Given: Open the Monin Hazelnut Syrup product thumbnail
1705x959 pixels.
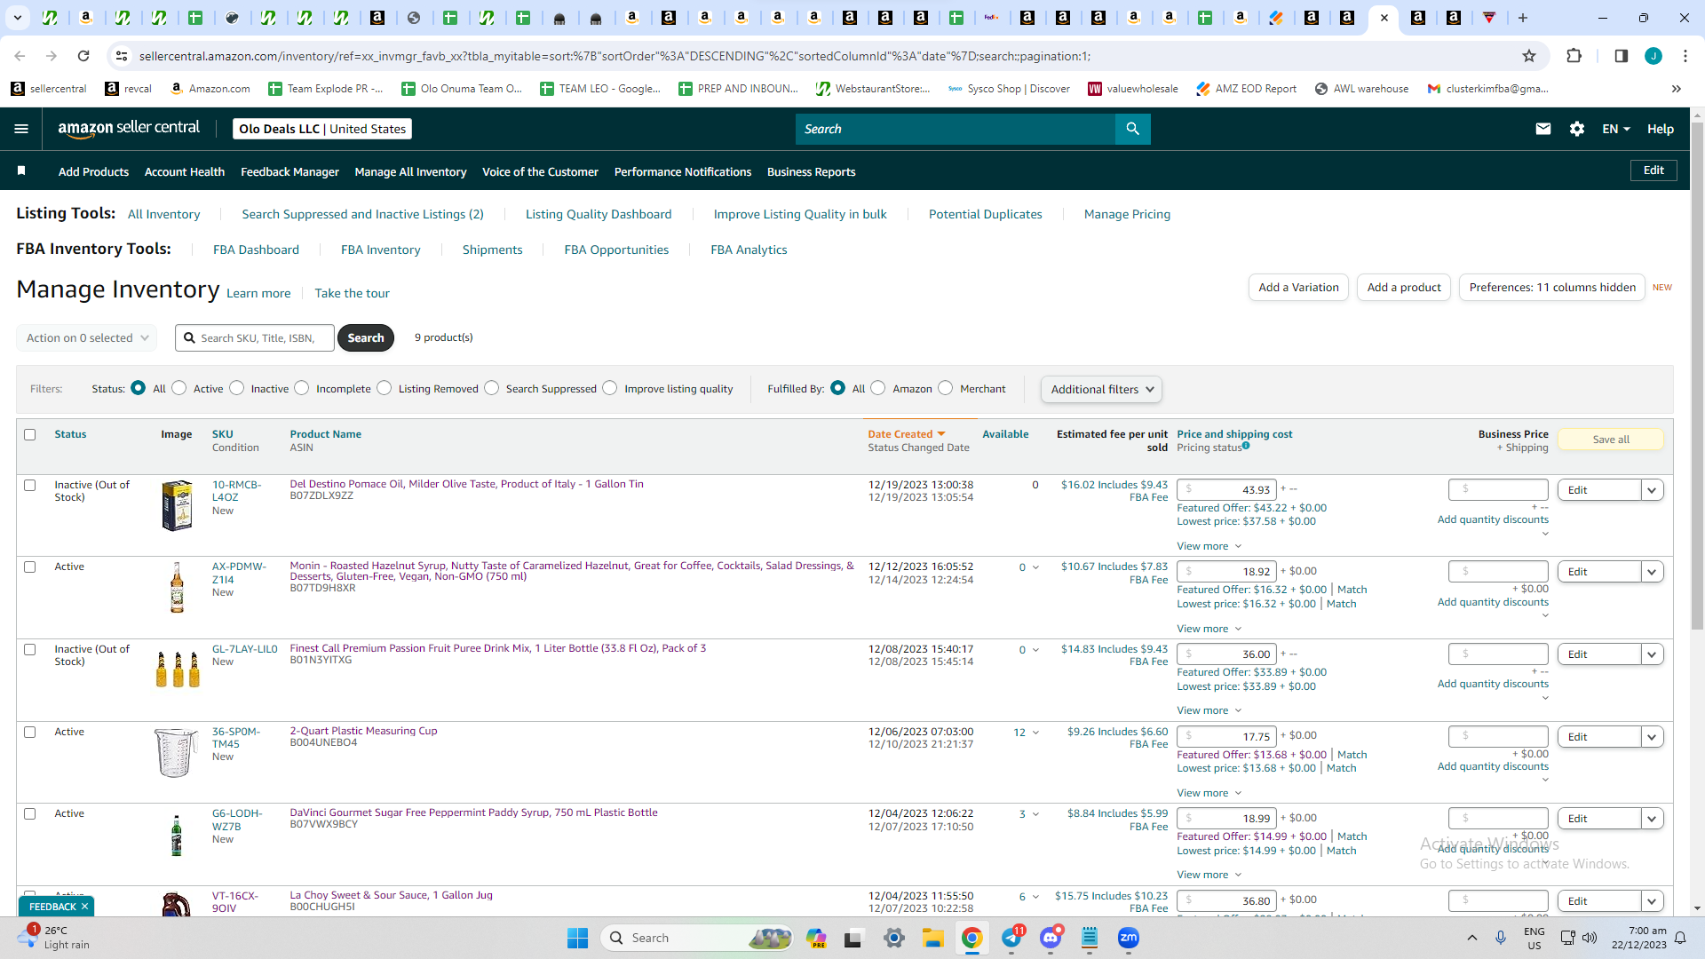Looking at the screenshot, I should (177, 587).
